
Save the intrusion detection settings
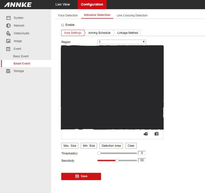point(81,176)
